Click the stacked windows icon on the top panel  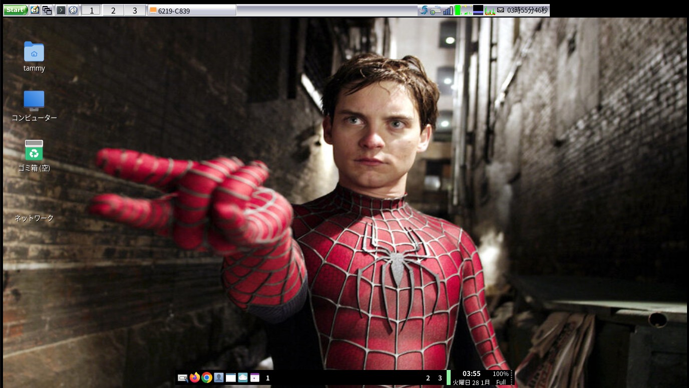(x=47, y=10)
